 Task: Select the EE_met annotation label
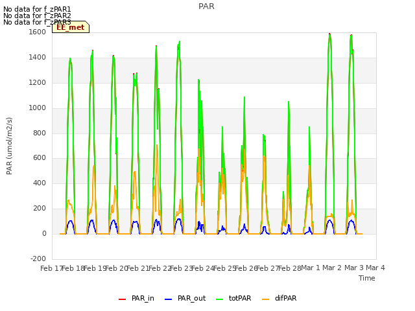(x=71, y=27)
